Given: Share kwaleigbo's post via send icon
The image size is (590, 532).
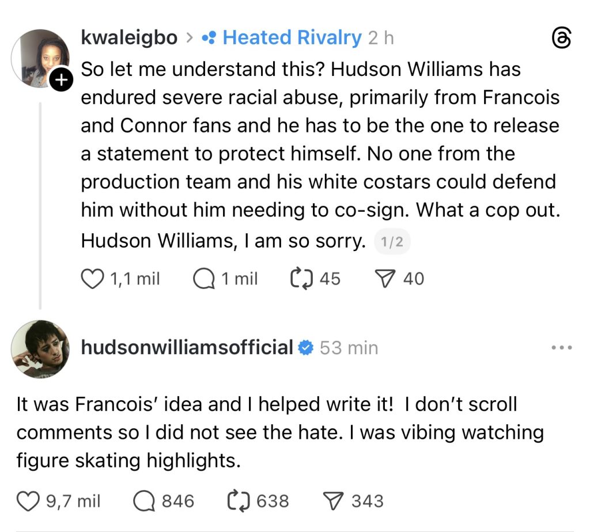Looking at the screenshot, I should [x=384, y=279].
